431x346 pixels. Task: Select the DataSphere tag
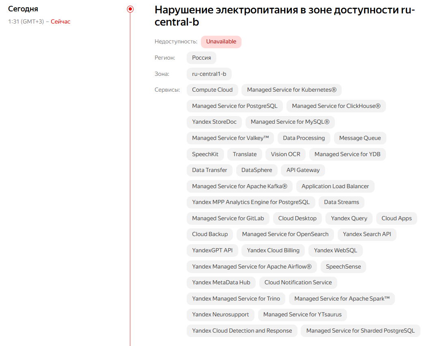click(257, 170)
